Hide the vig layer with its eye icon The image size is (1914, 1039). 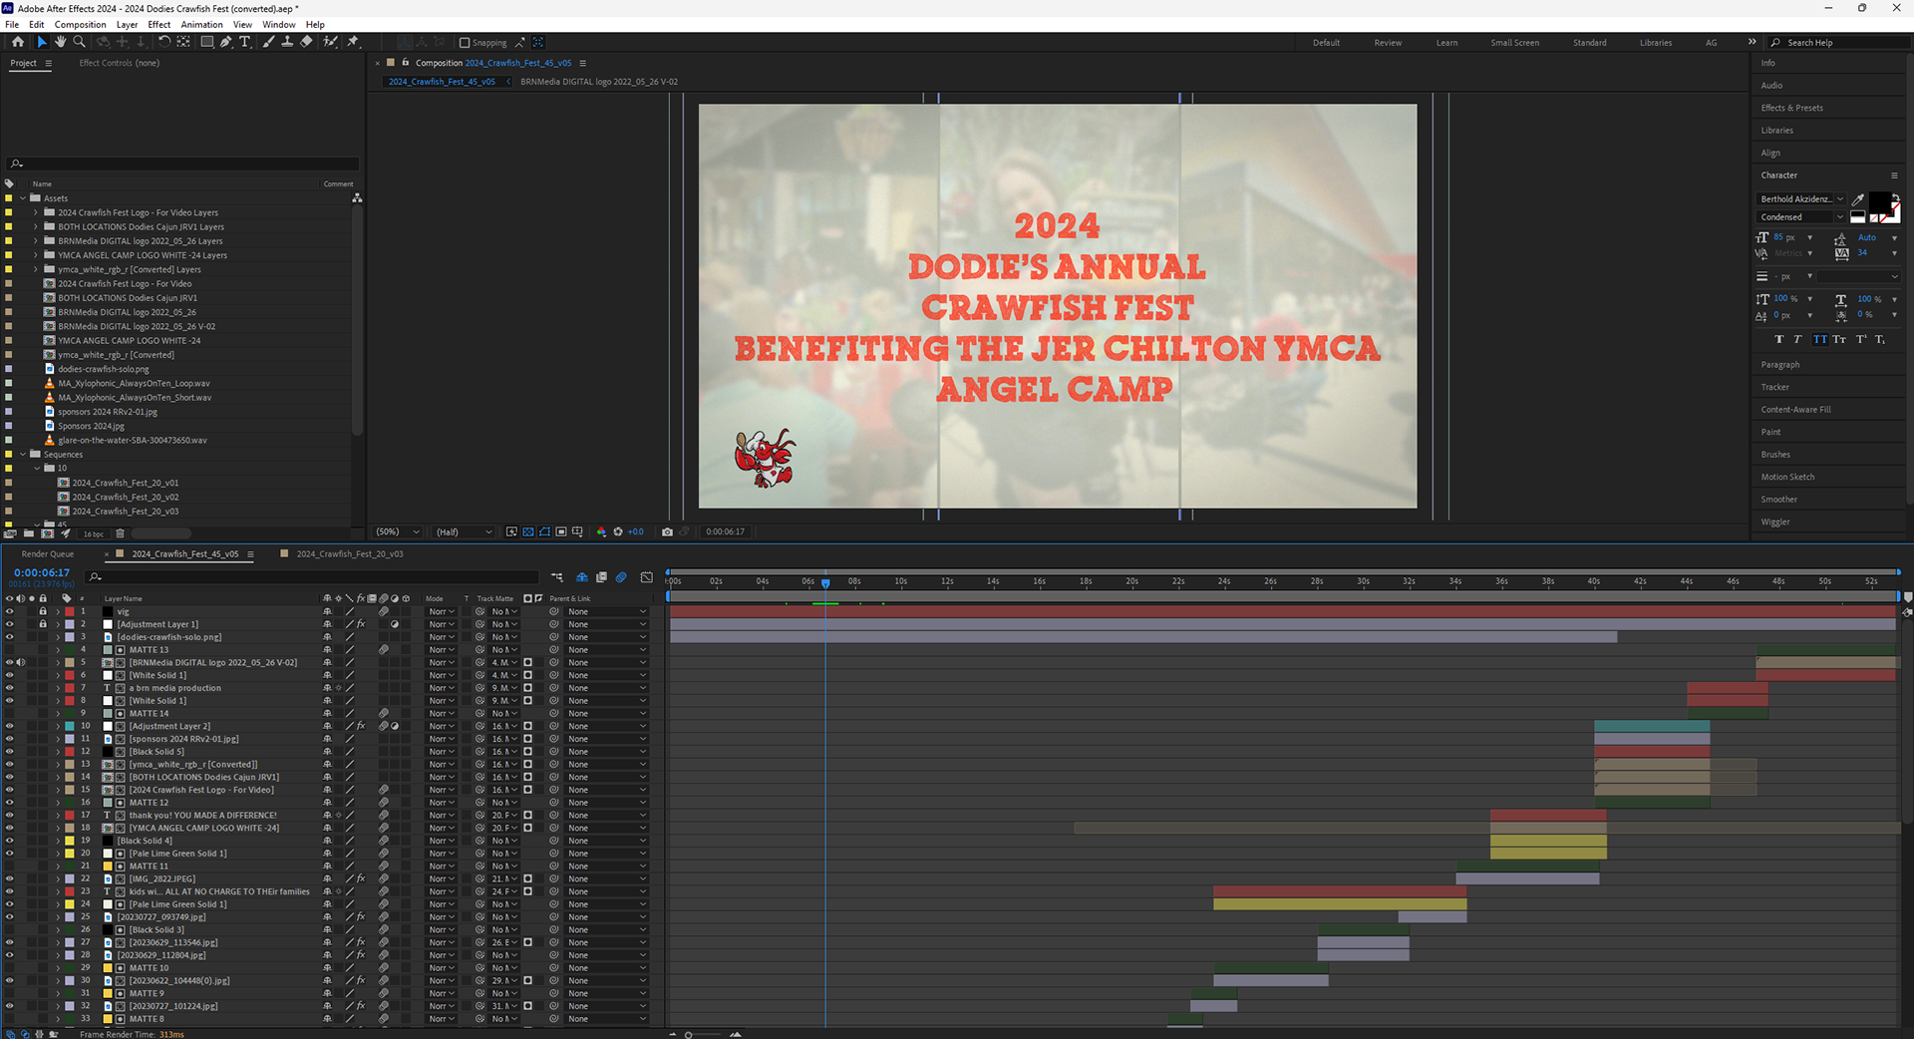click(x=10, y=611)
